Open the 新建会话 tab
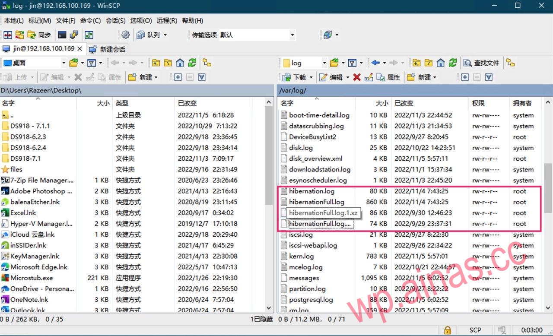Screen dimensions: 553x336 (x=107, y=49)
